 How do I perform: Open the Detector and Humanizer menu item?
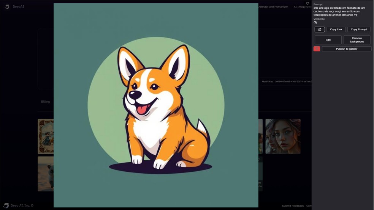[273, 7]
